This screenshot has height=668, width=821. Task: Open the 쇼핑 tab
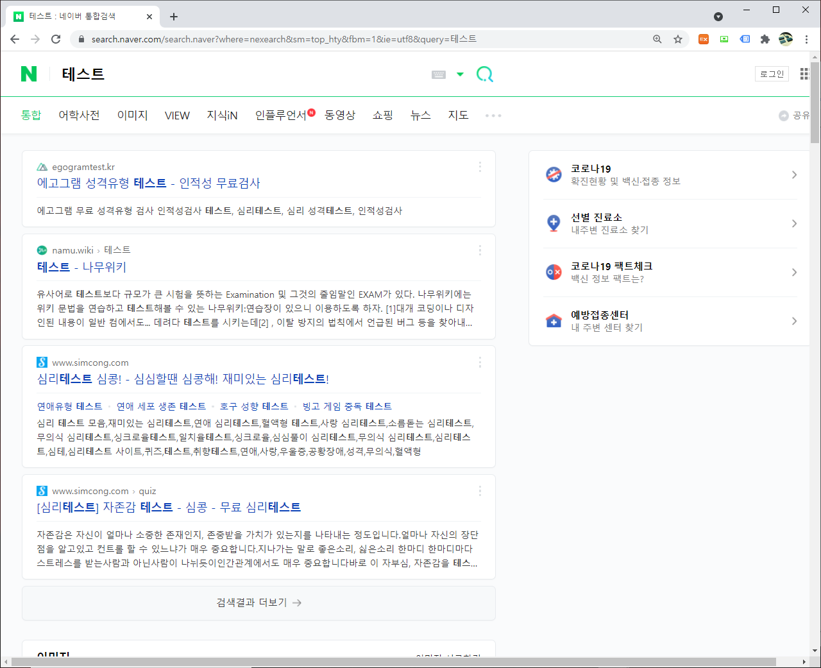click(x=383, y=116)
